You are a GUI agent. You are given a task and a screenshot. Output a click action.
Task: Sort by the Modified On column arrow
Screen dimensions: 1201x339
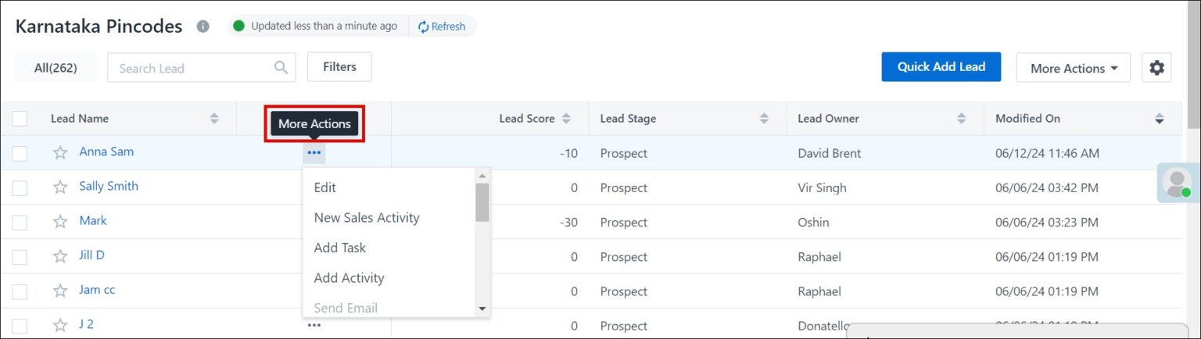click(x=1159, y=119)
